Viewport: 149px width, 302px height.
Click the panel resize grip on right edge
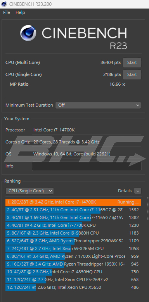pos(148,209)
